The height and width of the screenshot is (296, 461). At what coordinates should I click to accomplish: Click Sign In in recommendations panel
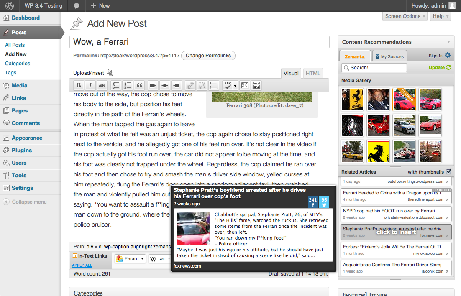435,56
